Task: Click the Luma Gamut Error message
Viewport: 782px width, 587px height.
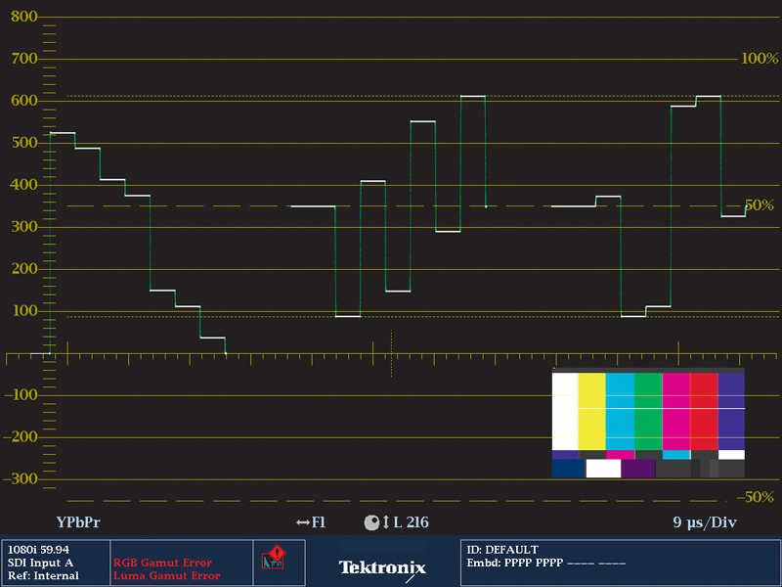Action: (164, 576)
